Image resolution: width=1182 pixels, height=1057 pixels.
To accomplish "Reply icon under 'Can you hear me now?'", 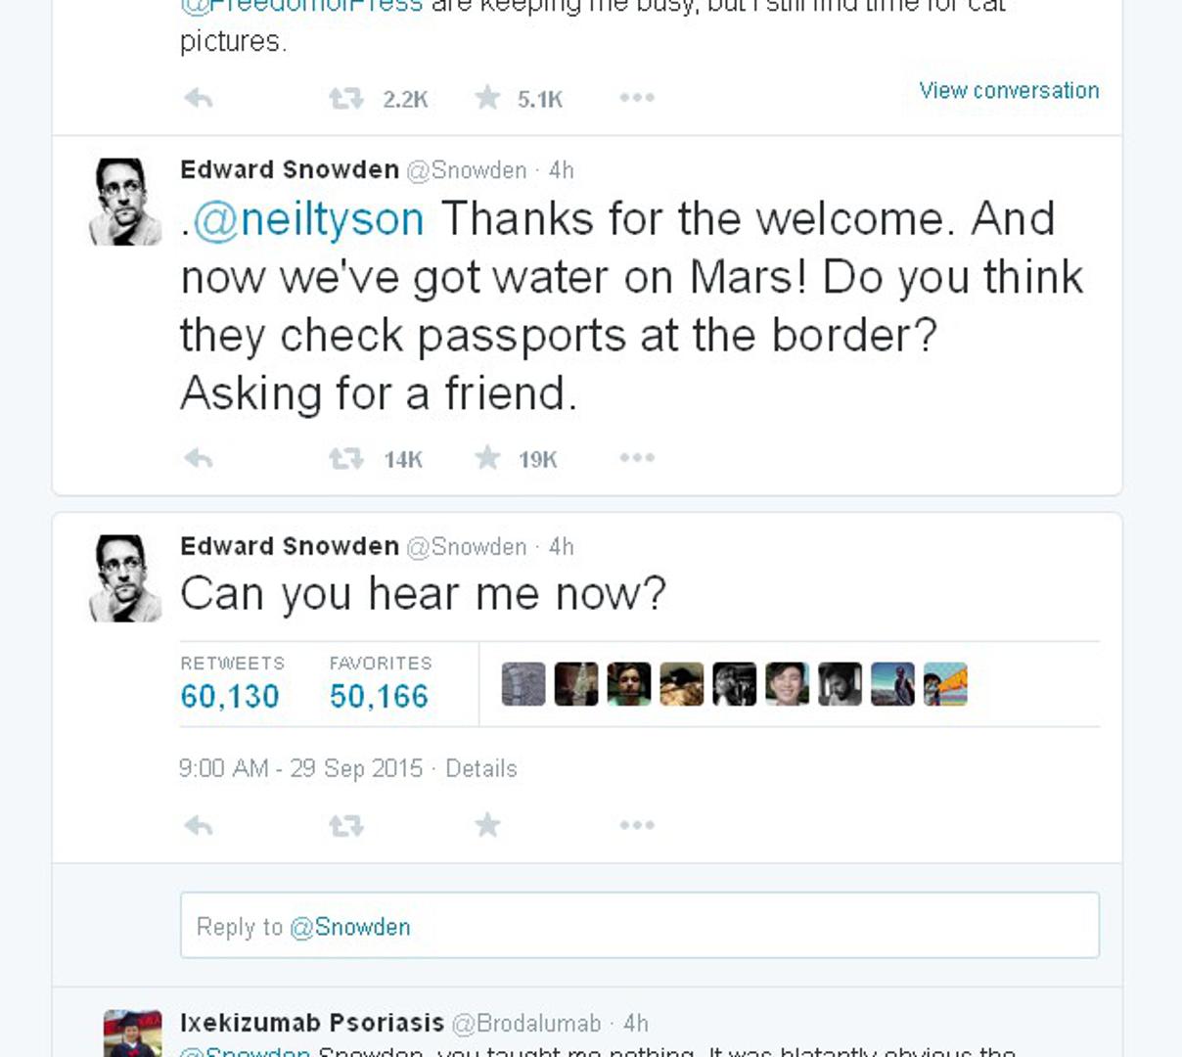I will (199, 826).
